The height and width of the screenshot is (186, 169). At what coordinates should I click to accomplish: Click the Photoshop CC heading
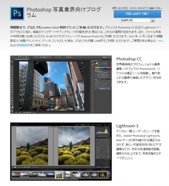tap(129, 59)
